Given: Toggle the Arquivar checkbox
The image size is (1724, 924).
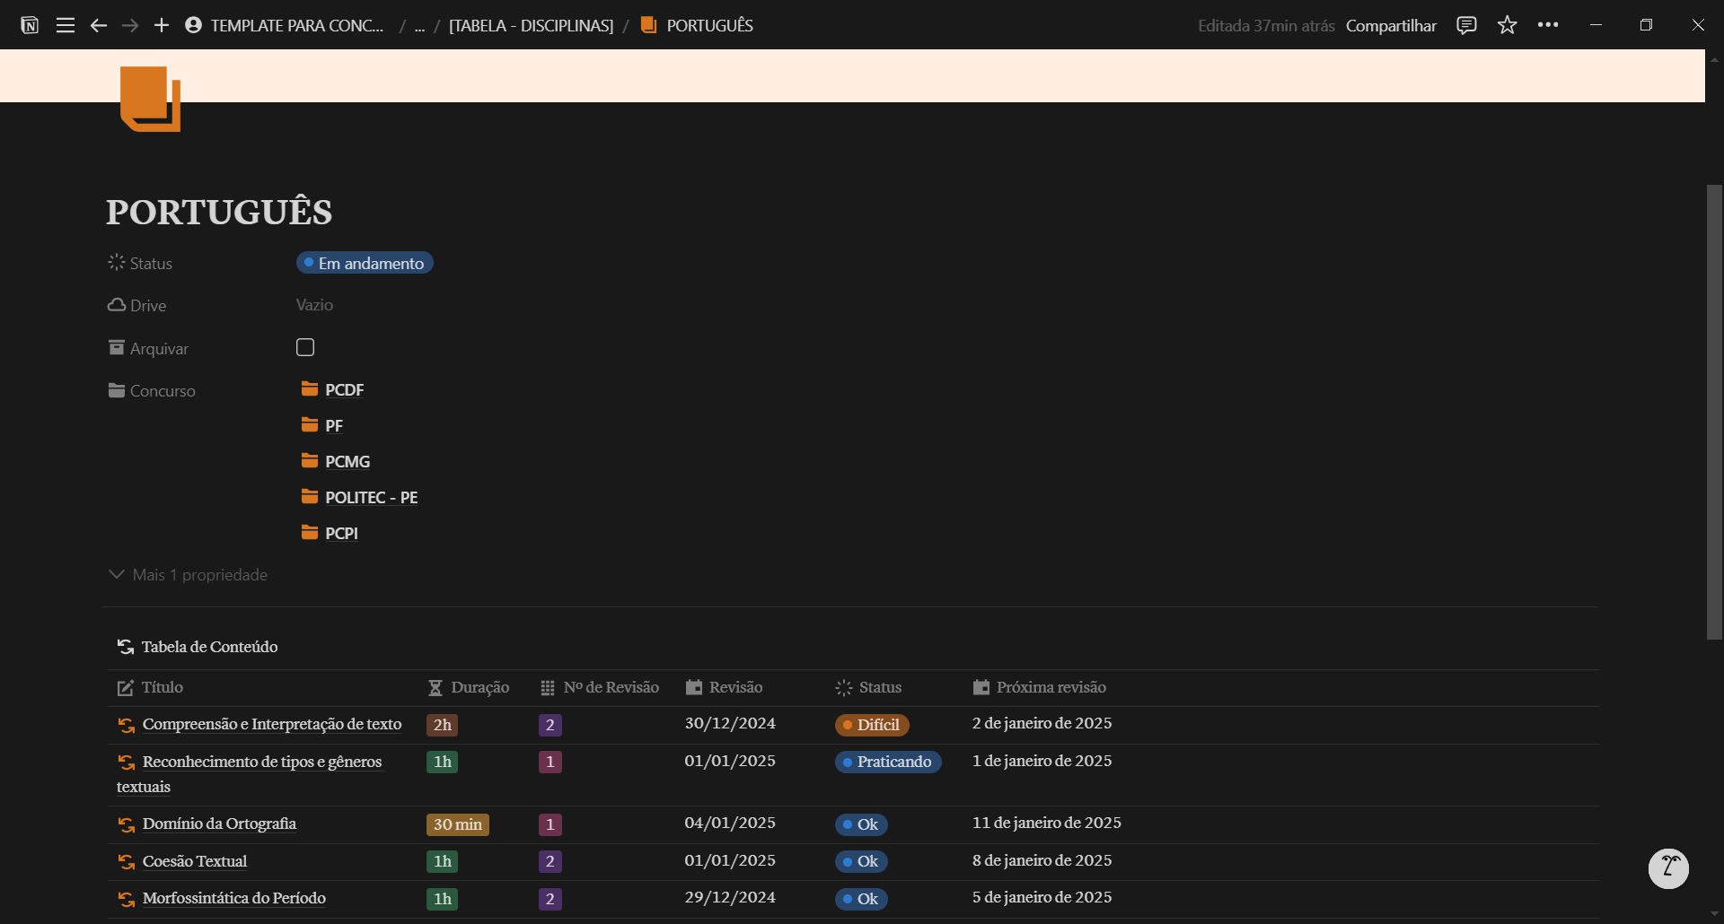Looking at the screenshot, I should pos(305,347).
